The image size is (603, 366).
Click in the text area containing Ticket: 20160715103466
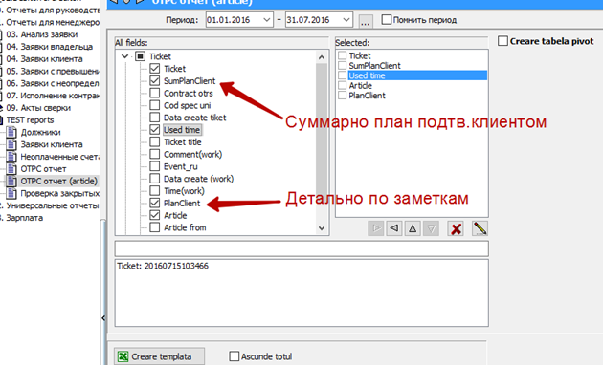[x=301, y=292]
